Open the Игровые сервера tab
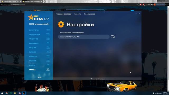The width and height of the screenshot is (169, 95). coord(63,14)
